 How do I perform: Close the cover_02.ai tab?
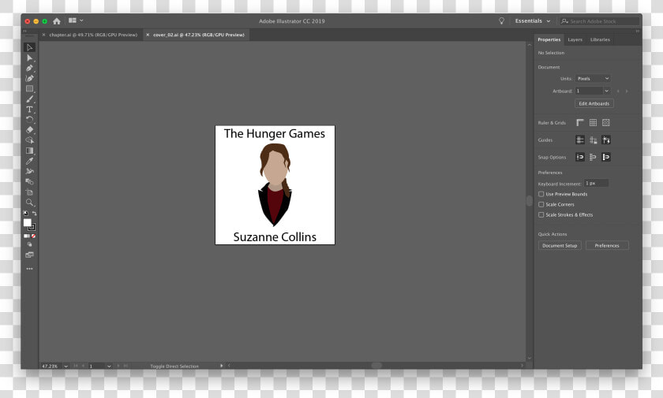(x=148, y=35)
